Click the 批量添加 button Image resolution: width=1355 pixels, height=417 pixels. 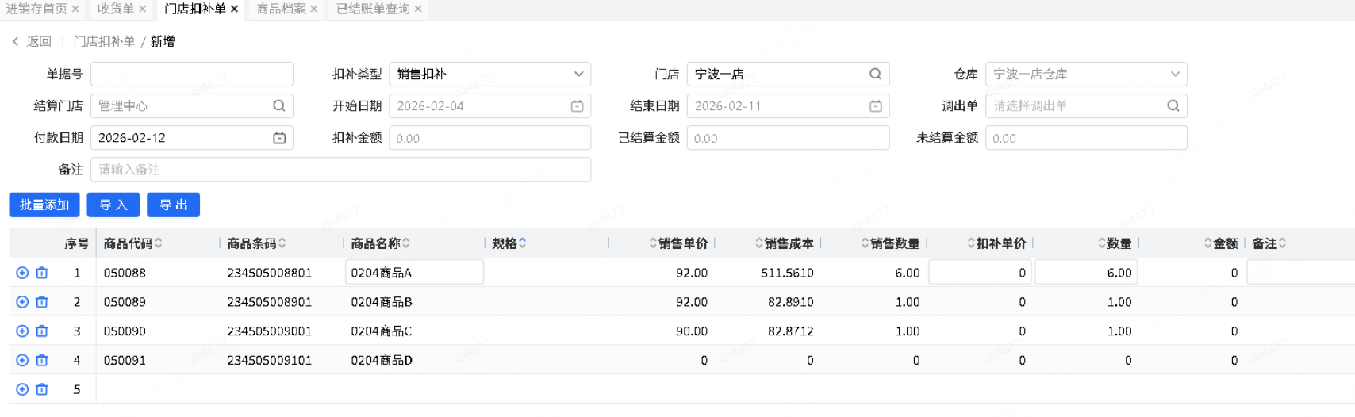pyautogui.click(x=44, y=205)
